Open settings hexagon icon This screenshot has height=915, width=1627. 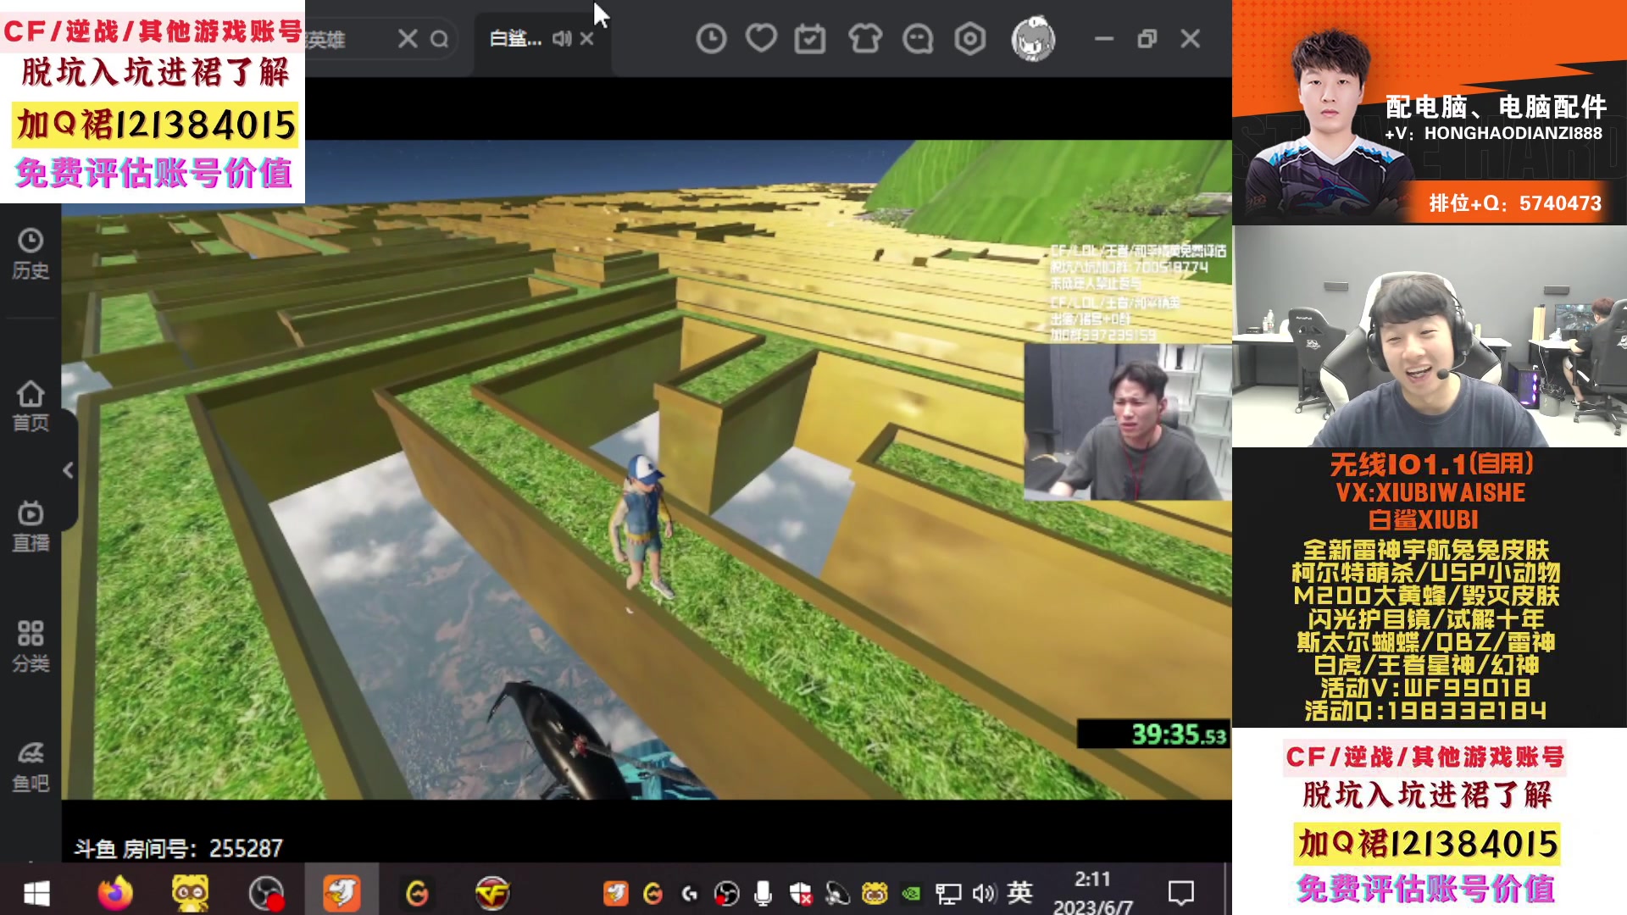[970, 39]
